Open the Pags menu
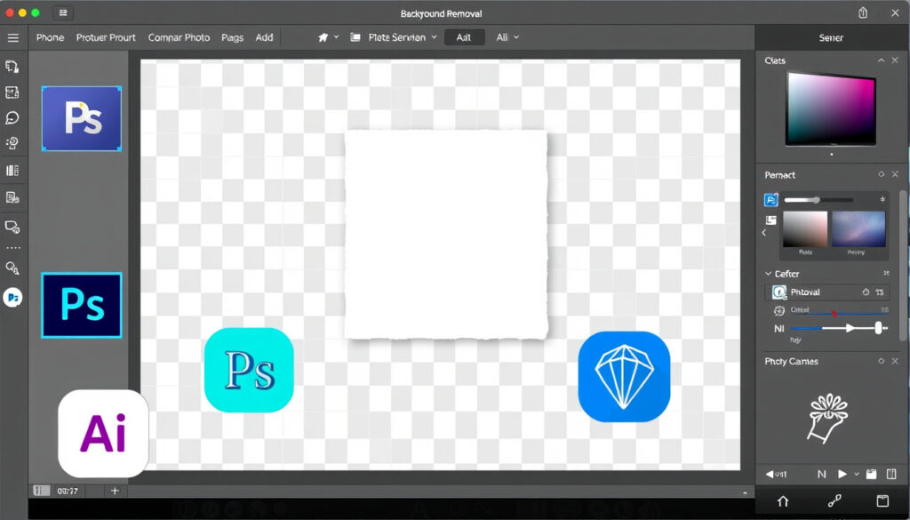 click(232, 37)
